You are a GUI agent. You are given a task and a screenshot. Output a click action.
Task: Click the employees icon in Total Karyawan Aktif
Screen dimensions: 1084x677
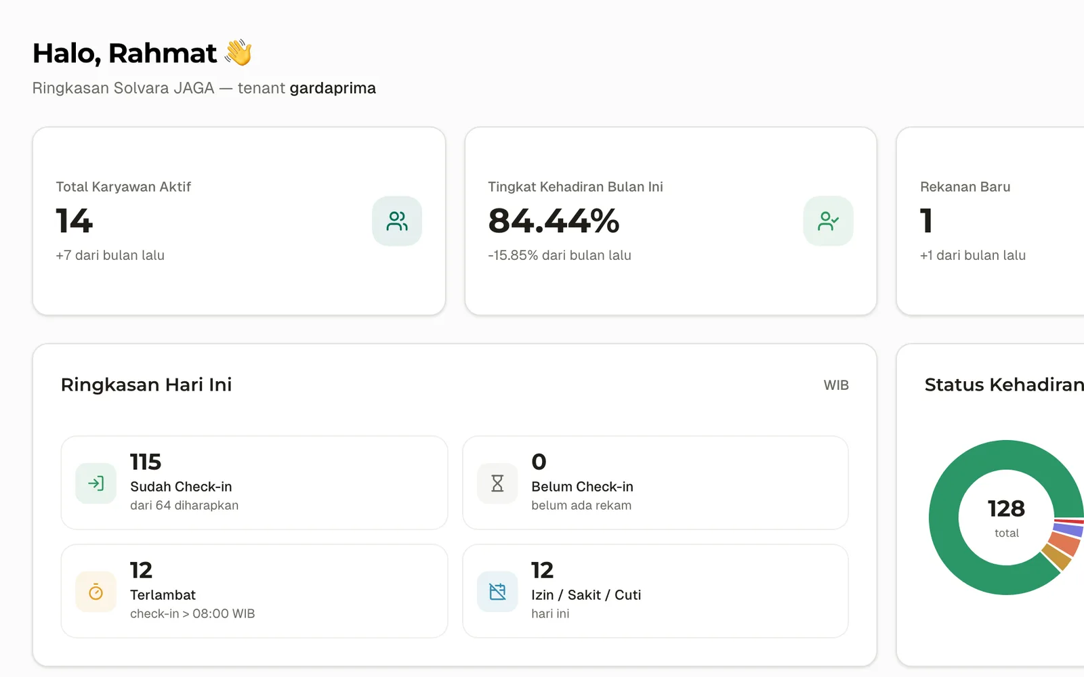[397, 221]
